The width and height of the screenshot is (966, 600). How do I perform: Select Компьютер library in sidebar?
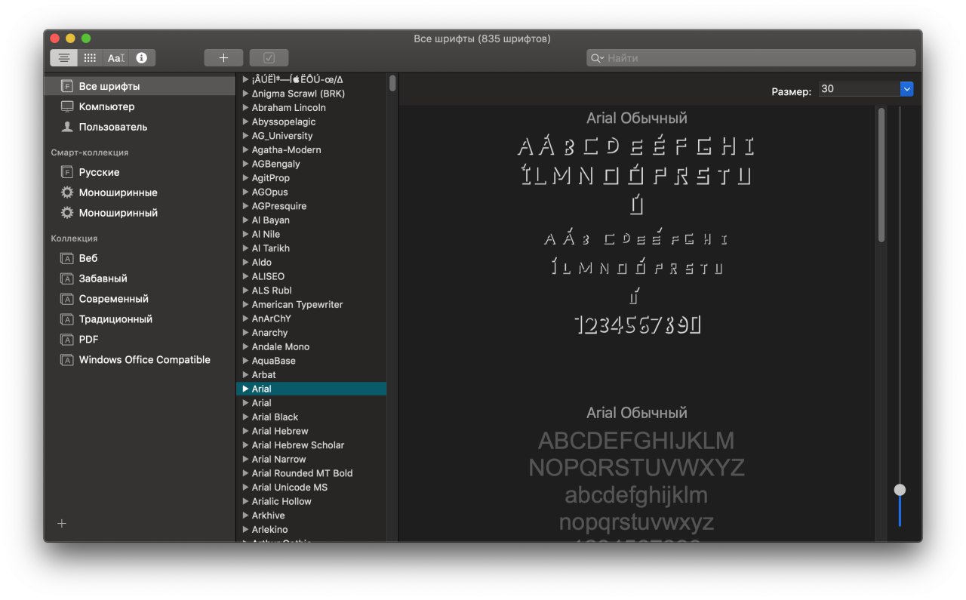tap(140, 106)
